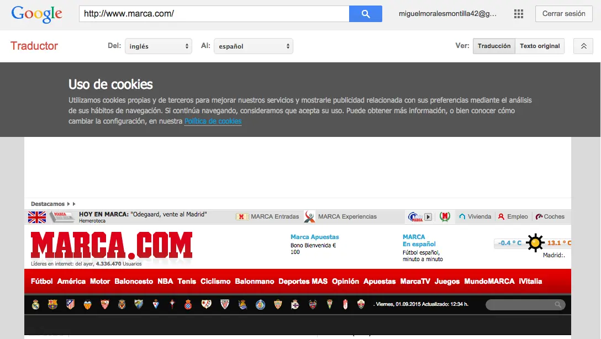
Task: Switch view to Traducción
Action: 494,46
